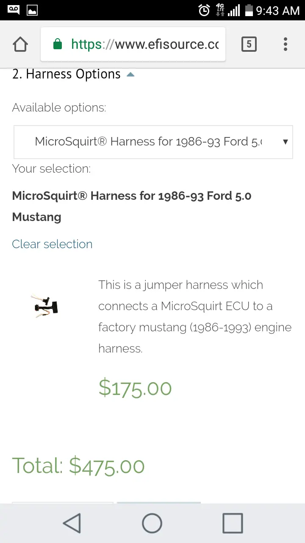
Task: Tap the efisource URL address bar
Action: click(x=133, y=44)
